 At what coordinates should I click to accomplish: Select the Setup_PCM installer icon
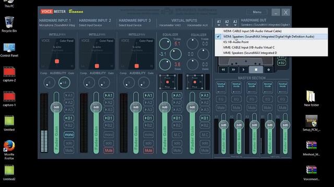pos(311,123)
